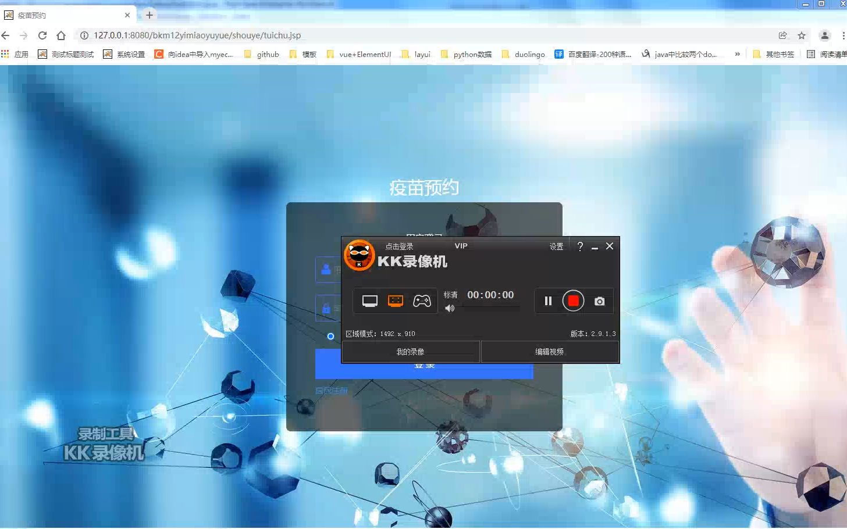Viewport: 847px width, 529px height.
Task: Bookmark this page with star icon
Action: tap(802, 35)
